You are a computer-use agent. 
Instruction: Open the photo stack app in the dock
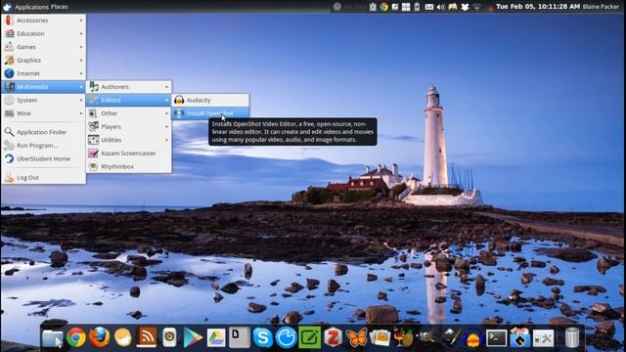click(x=380, y=338)
